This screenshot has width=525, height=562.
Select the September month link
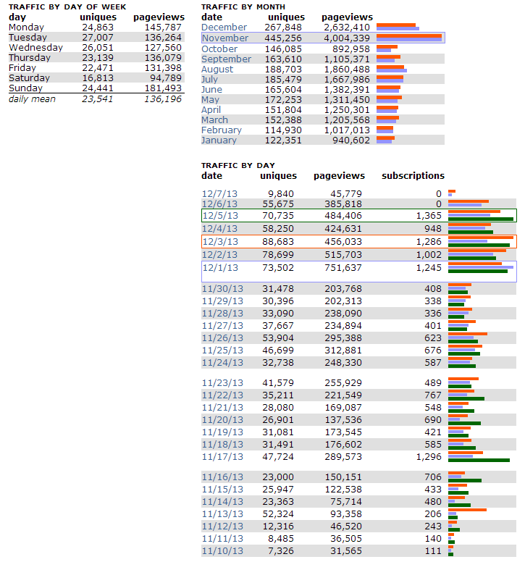click(x=226, y=59)
